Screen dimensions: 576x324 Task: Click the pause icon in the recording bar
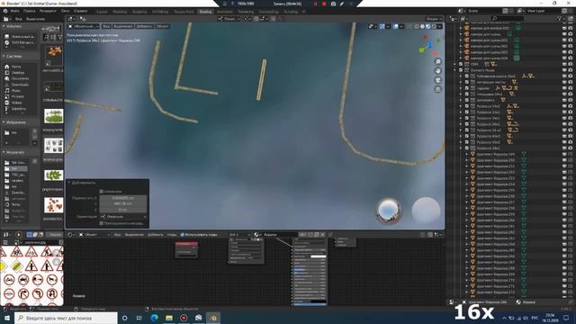pyautogui.click(x=315, y=4)
